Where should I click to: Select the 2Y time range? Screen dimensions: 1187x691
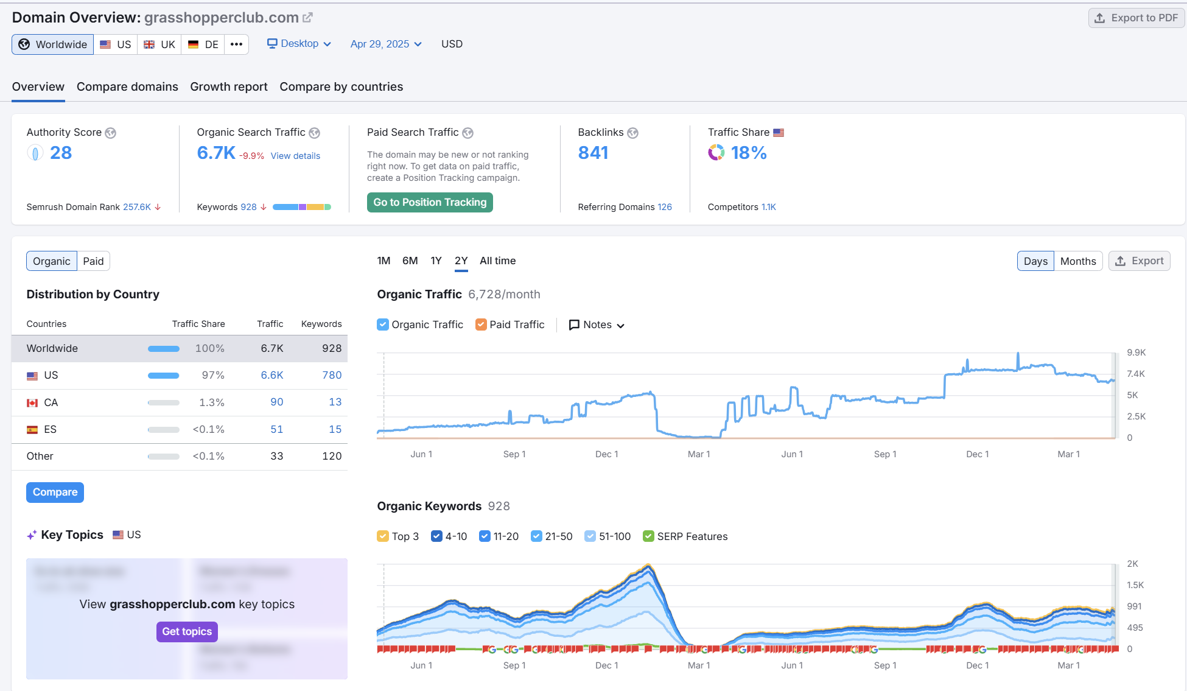[x=461, y=261]
